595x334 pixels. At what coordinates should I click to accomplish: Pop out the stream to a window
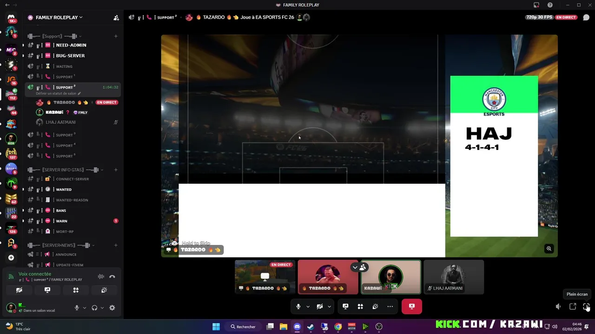[x=573, y=307]
